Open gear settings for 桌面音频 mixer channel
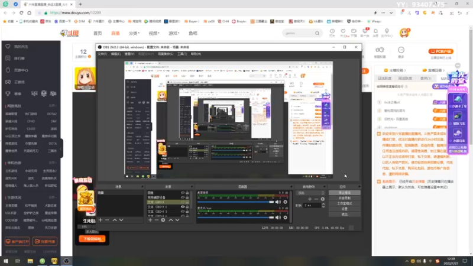Viewport: 473px width, 266px height. 286,202
